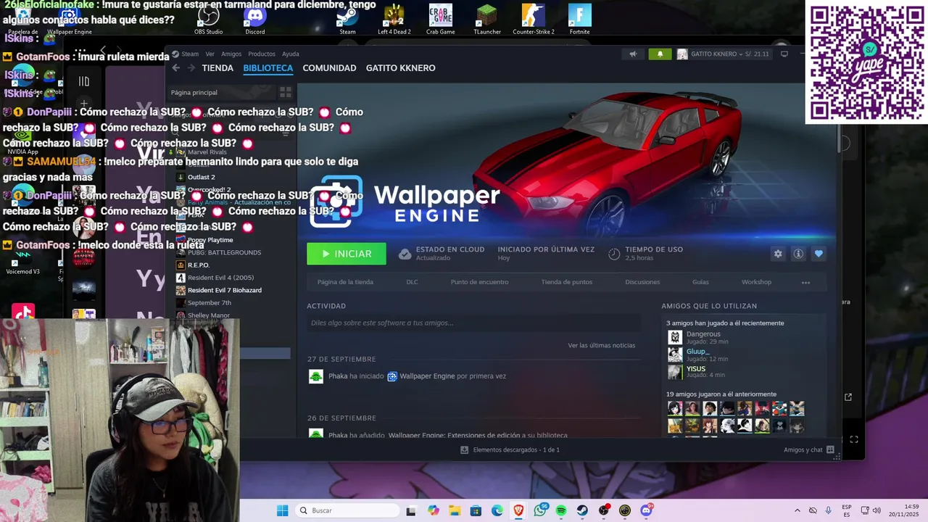This screenshot has height=522, width=928.
Task: Open Wallpaper Engine settings gear icon
Action: click(x=778, y=254)
